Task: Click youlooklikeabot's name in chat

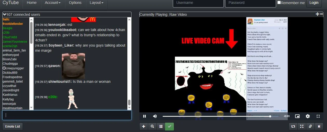Action: 63,30
